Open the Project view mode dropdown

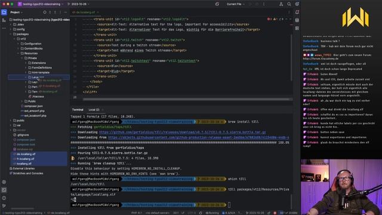click(17, 12)
